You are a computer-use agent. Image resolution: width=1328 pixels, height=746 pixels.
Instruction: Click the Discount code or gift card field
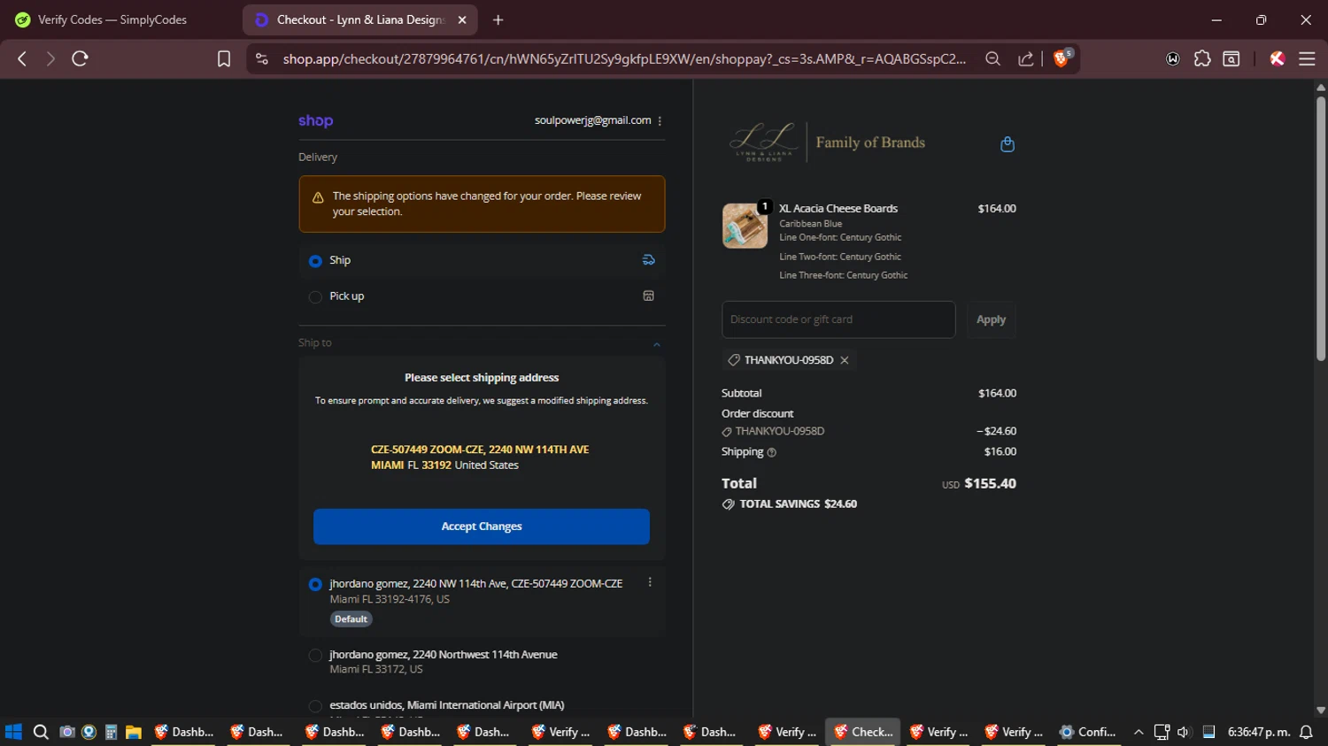(x=838, y=319)
